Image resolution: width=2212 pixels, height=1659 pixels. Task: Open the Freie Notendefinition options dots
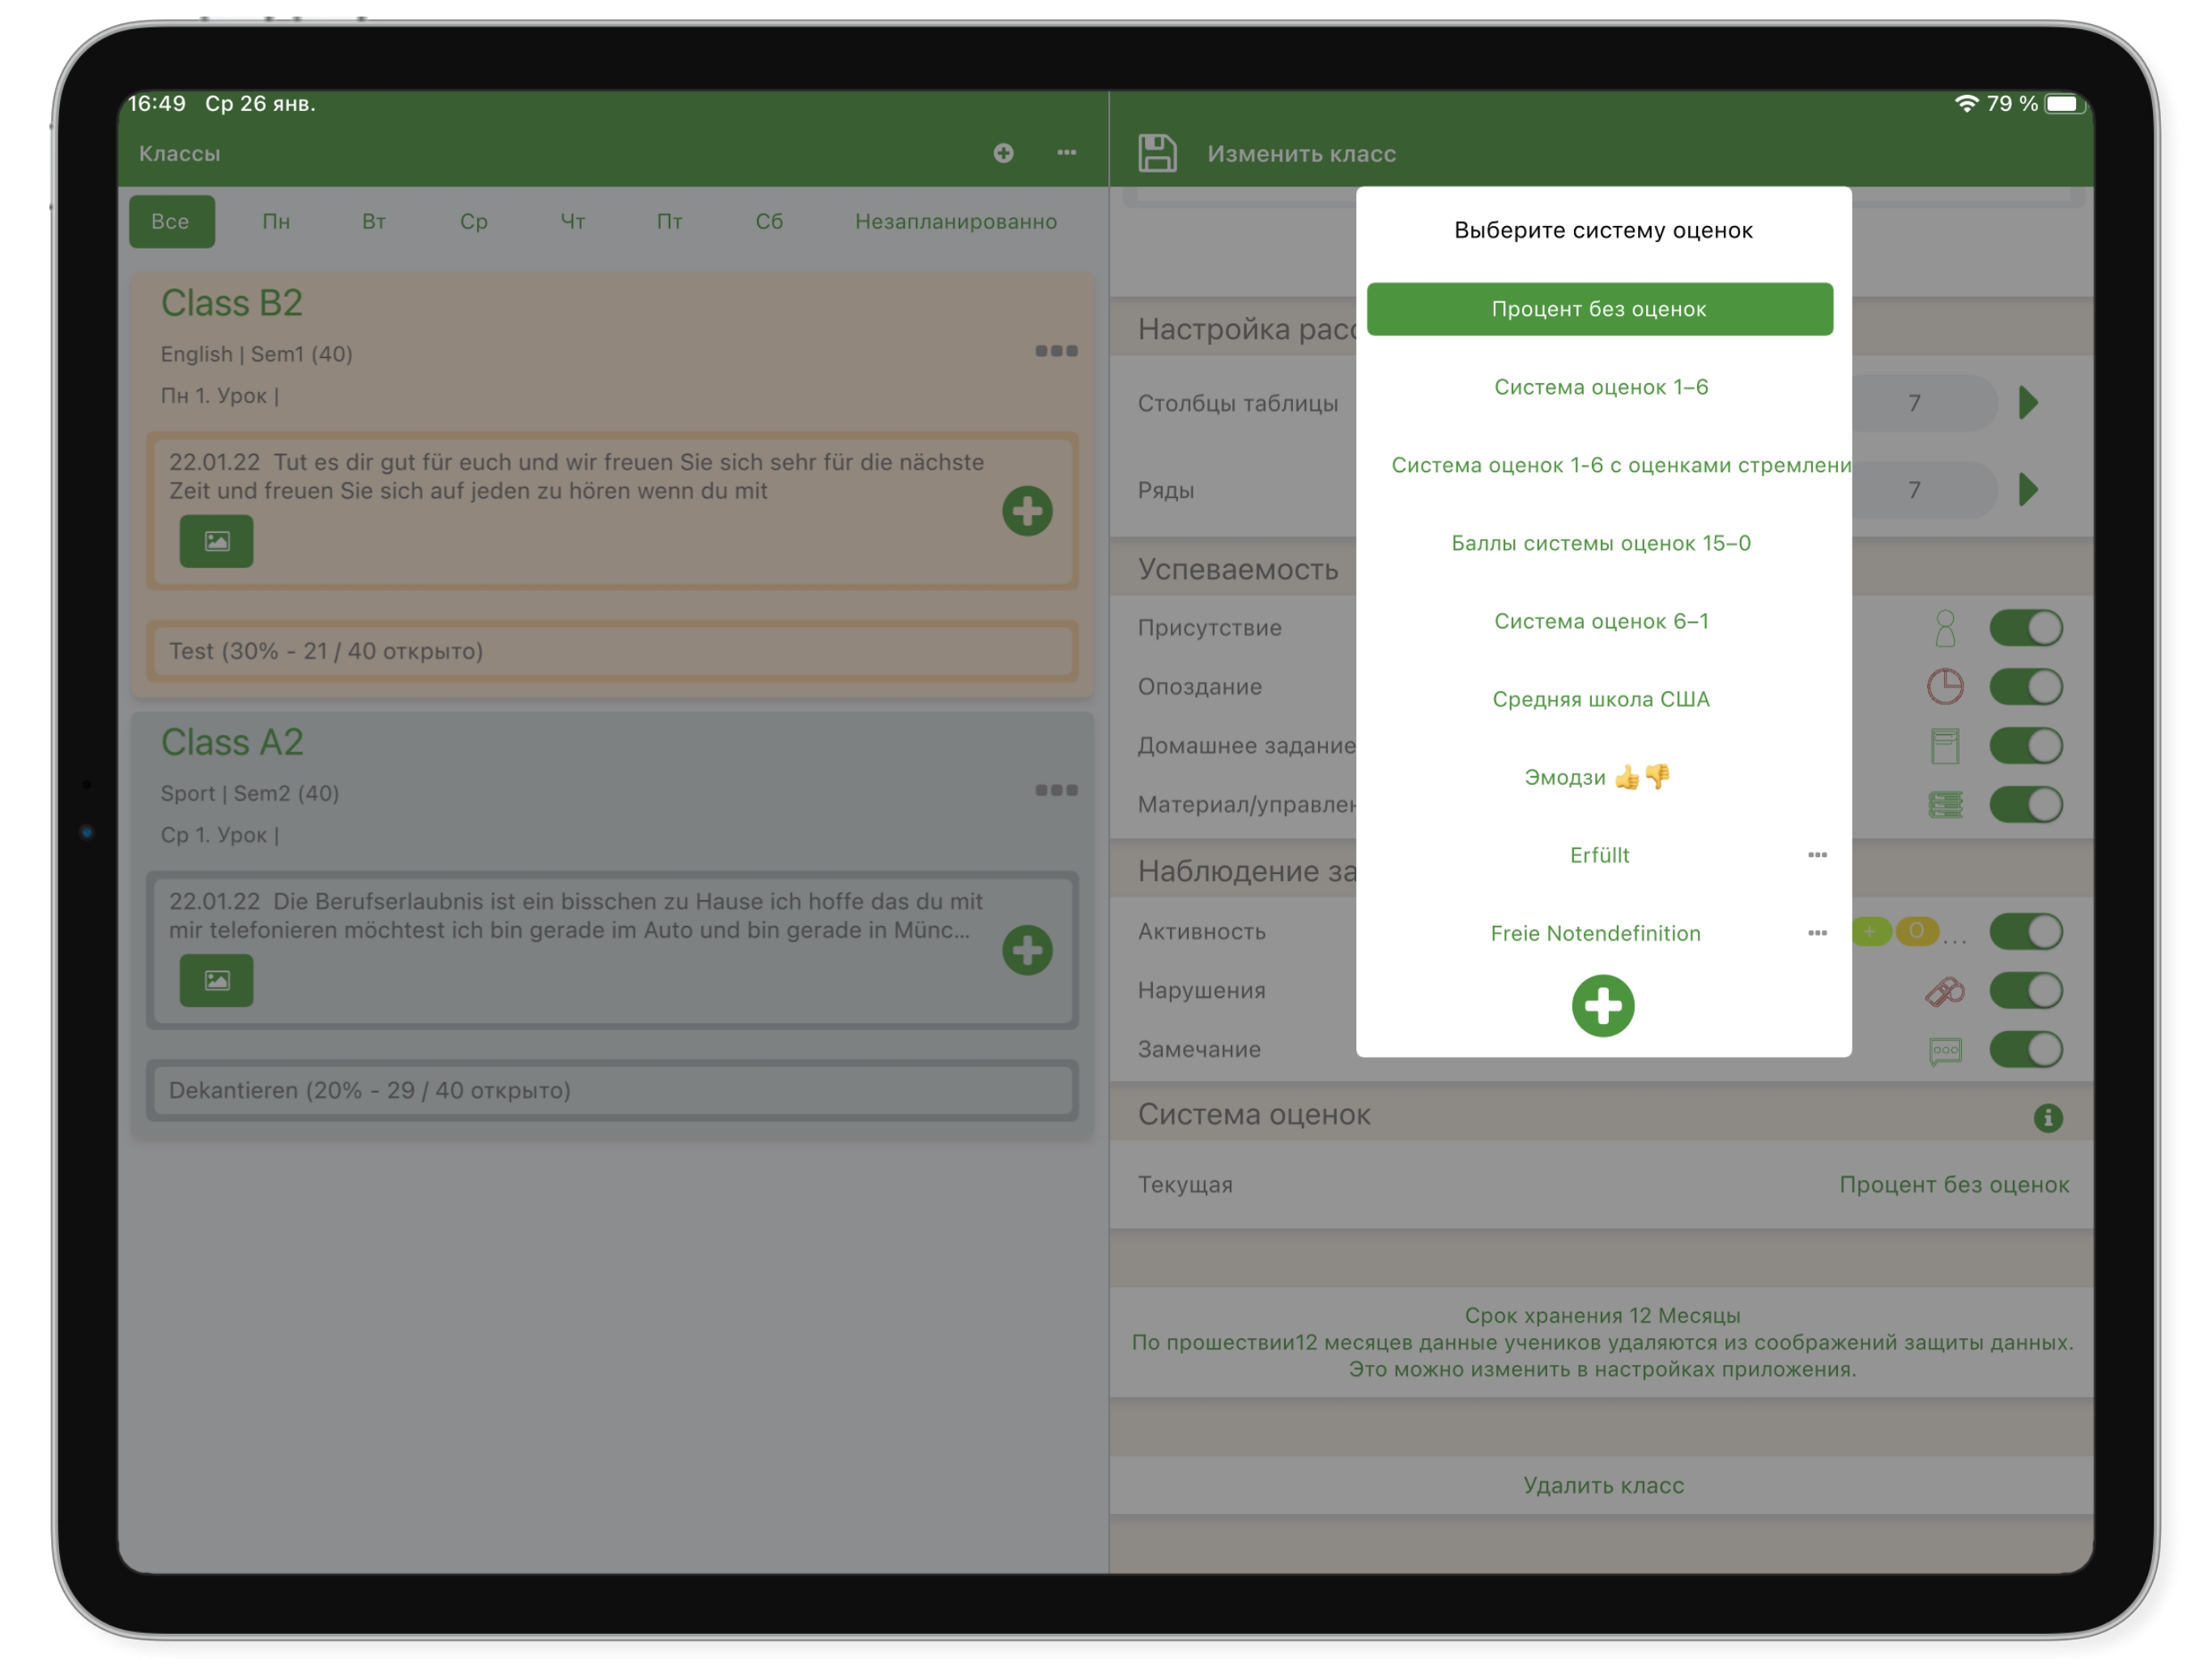click(x=1817, y=932)
